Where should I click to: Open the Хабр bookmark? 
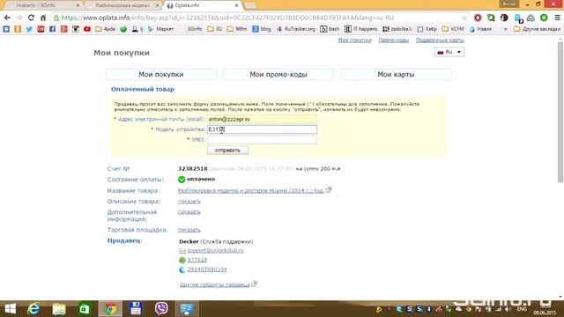(427, 29)
